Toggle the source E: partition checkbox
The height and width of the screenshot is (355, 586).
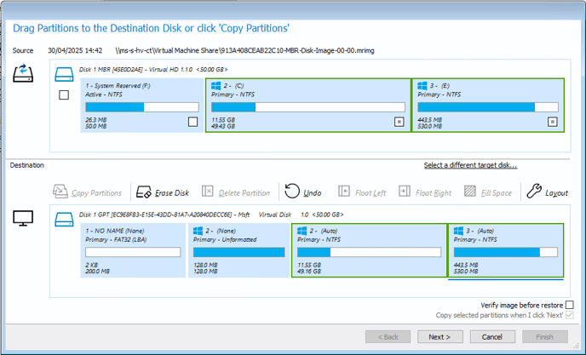coord(553,122)
